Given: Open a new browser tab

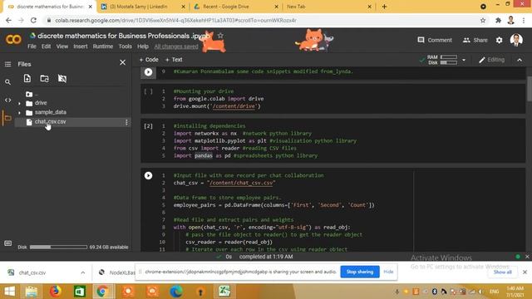Looking at the screenshot, I should coord(384,7).
